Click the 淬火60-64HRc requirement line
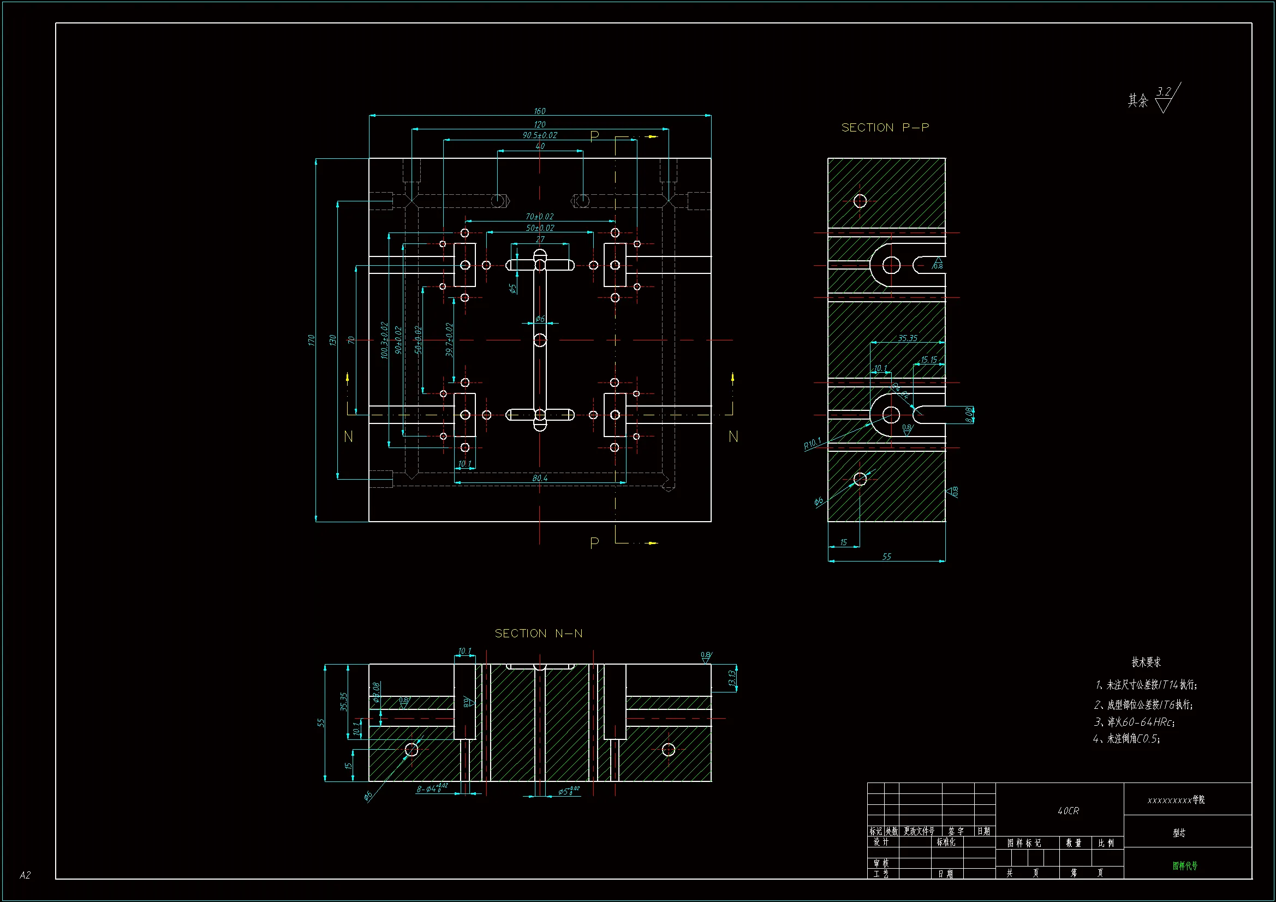Image resolution: width=1276 pixels, height=902 pixels. [x=1134, y=722]
